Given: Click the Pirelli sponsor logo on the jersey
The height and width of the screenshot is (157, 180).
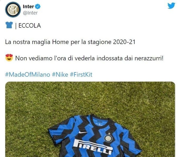Looking at the screenshot, I should [x=93, y=147].
